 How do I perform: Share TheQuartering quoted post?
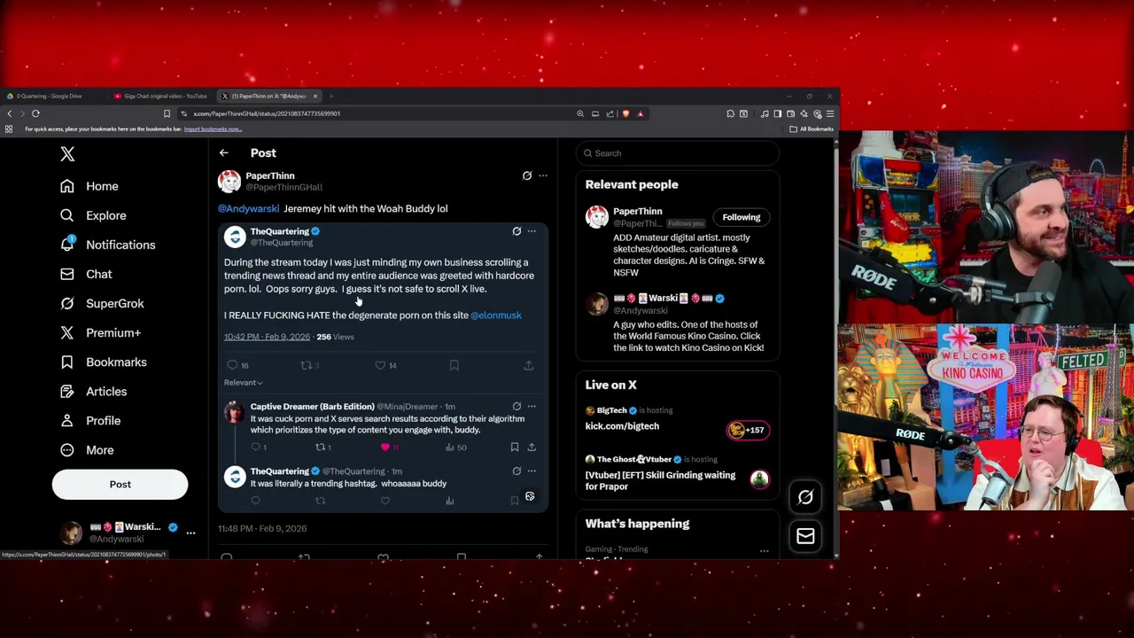tap(529, 365)
